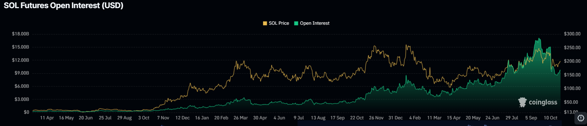
Task: Click the 11 Apr date on the x-axis
Action: pyautogui.click(x=47, y=118)
